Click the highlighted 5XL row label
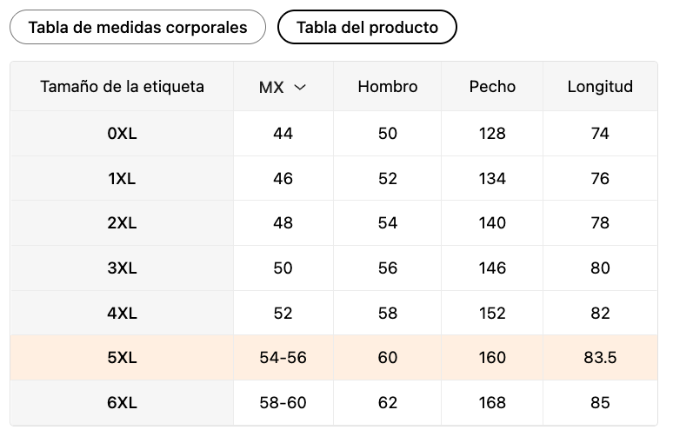 (122, 358)
